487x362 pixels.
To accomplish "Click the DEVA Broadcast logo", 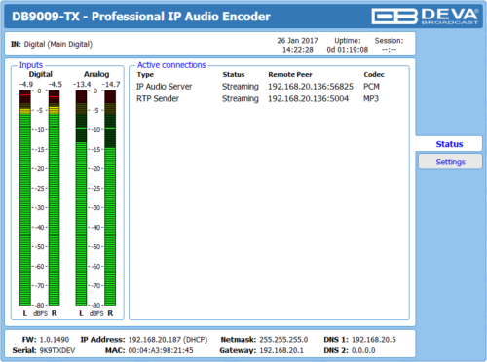I will (425, 17).
